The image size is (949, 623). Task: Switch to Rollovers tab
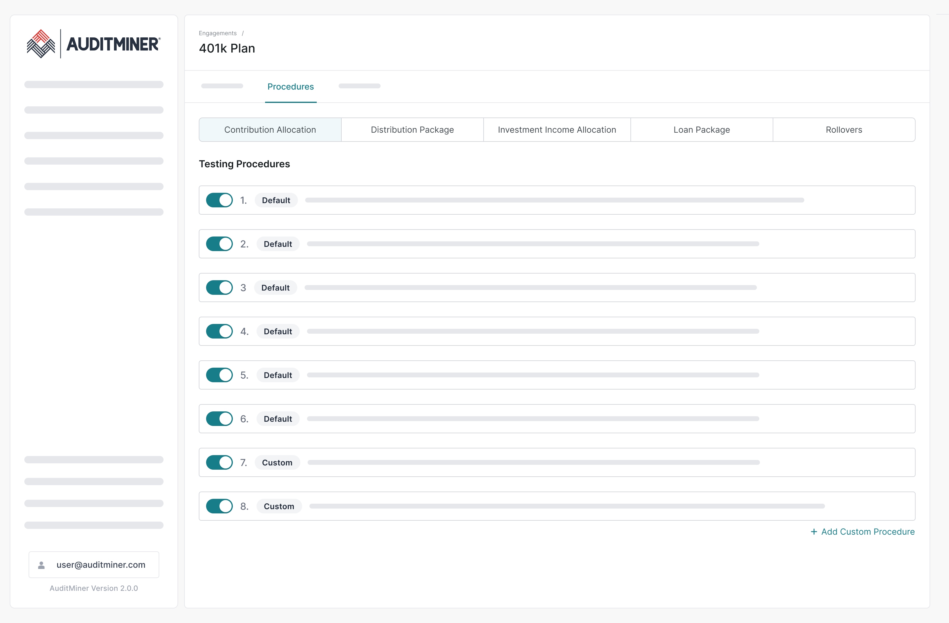click(844, 130)
